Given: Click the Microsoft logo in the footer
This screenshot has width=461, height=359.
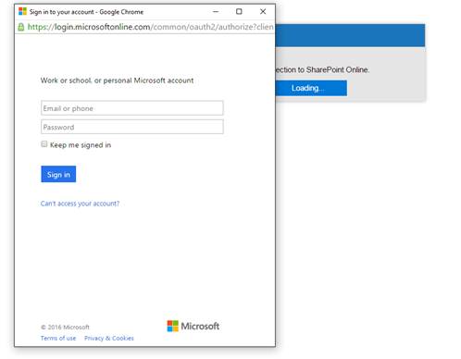Looking at the screenshot, I should [193, 326].
